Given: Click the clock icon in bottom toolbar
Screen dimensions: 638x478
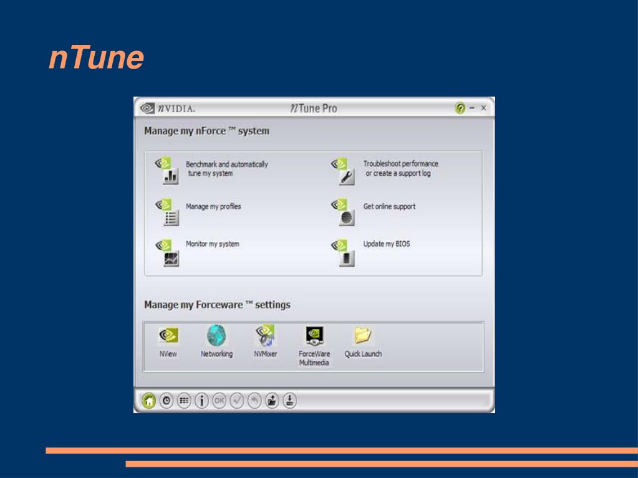Looking at the screenshot, I should click(167, 401).
